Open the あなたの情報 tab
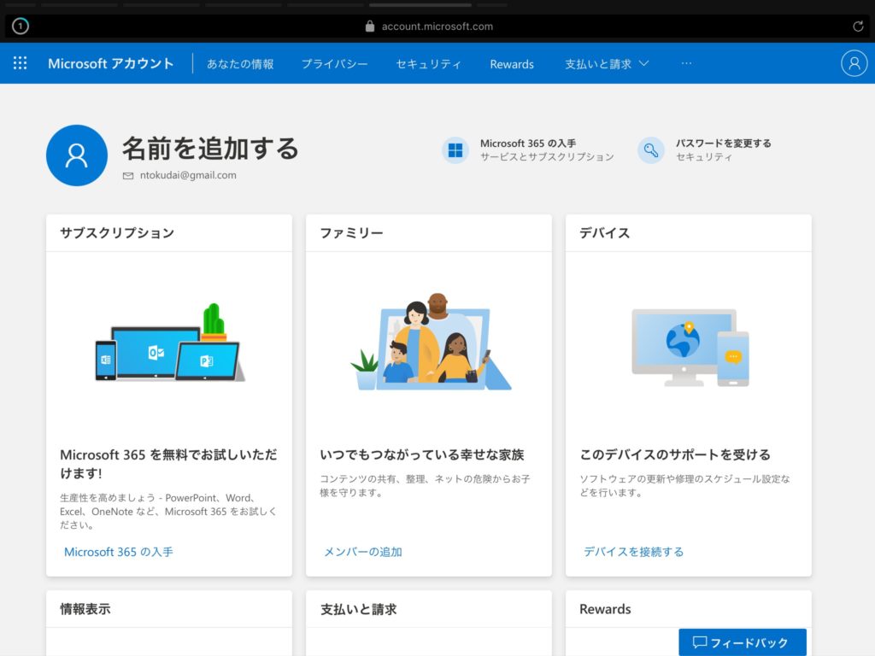 tap(240, 64)
